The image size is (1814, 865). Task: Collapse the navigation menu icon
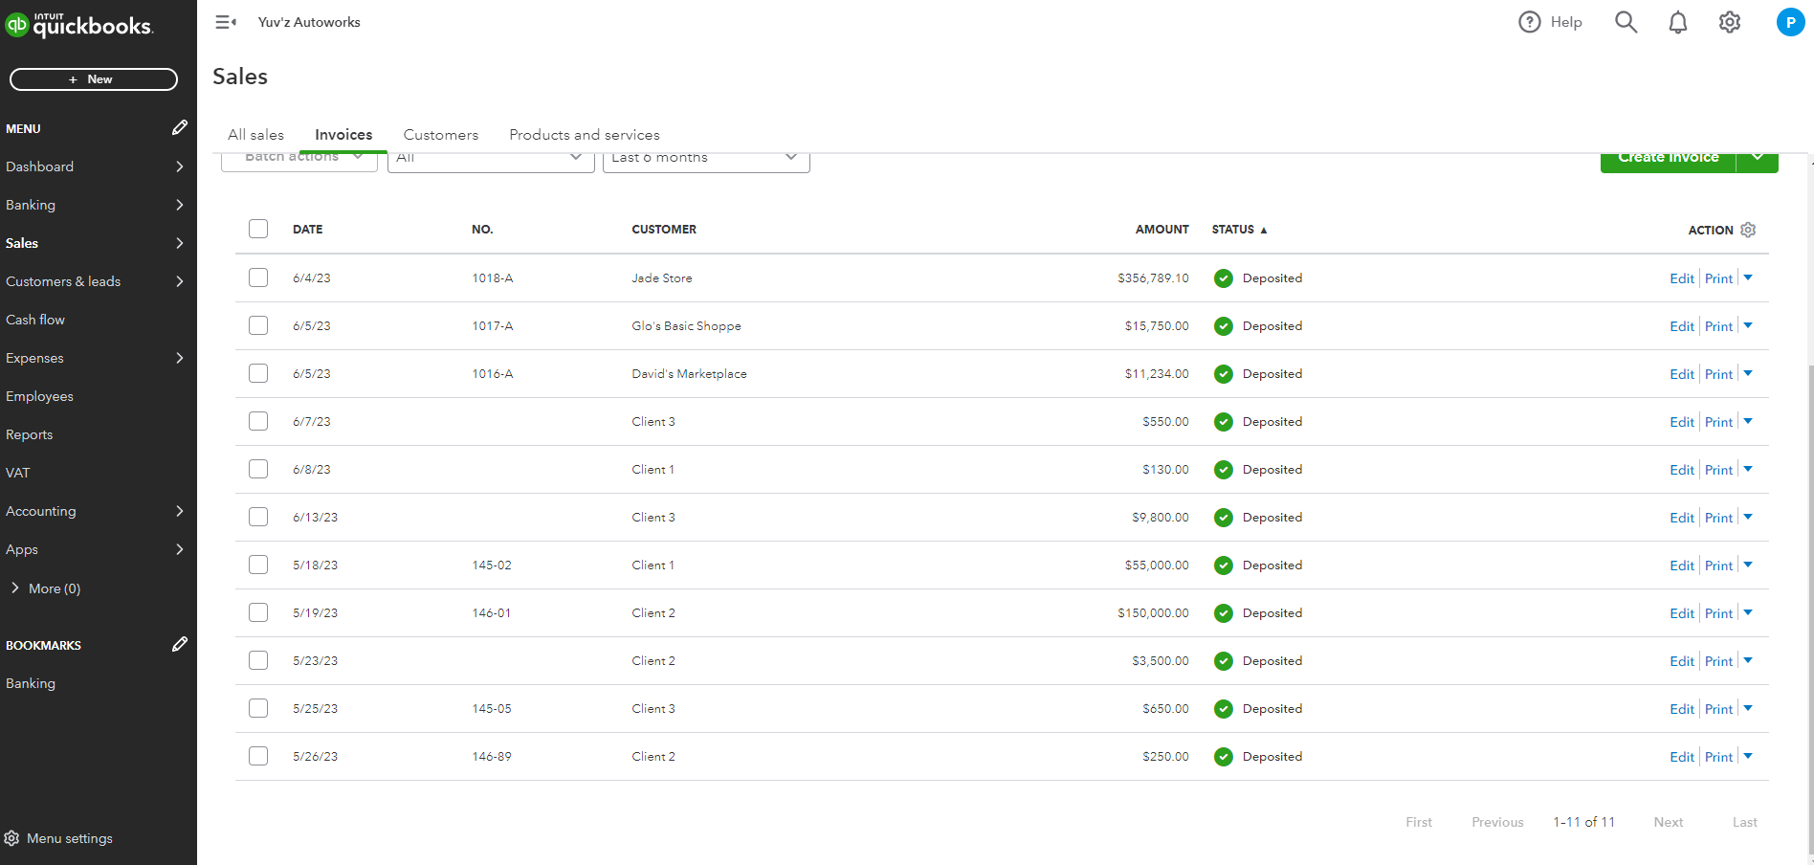point(226,22)
